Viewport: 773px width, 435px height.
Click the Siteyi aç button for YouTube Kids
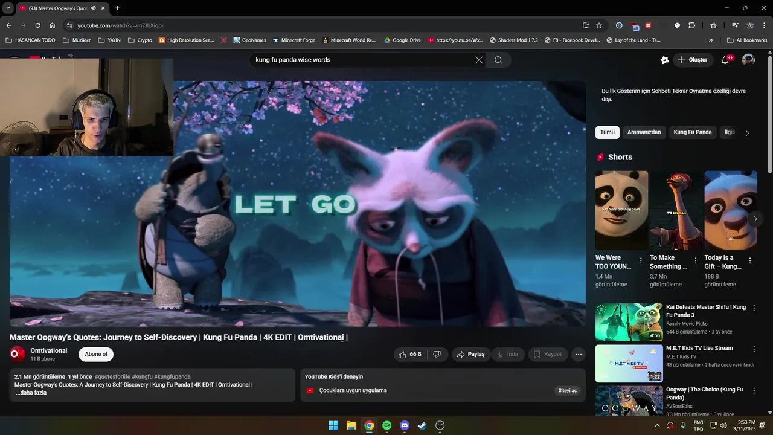pos(567,391)
